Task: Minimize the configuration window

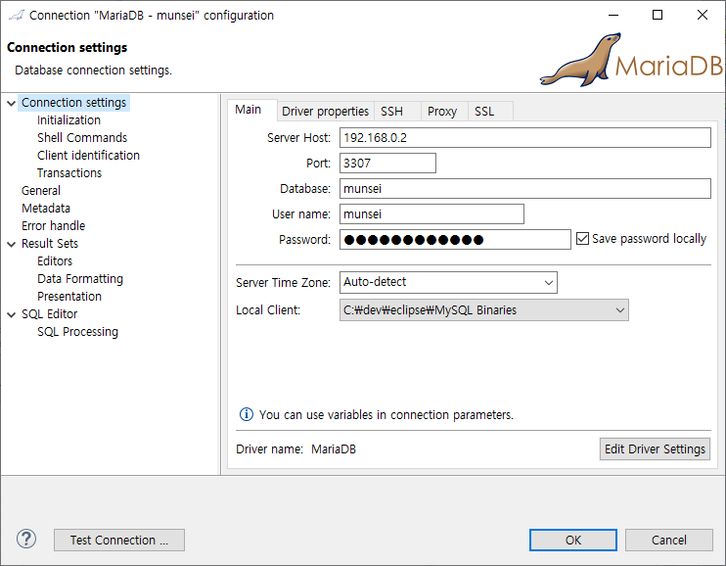Action: click(613, 15)
